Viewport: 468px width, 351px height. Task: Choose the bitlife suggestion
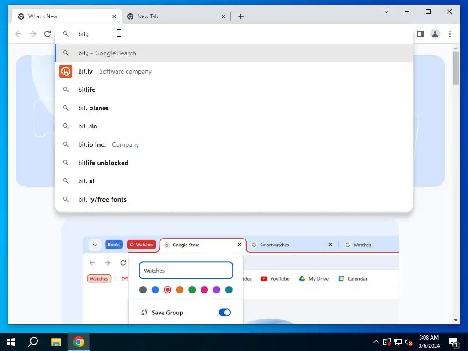tap(234, 90)
